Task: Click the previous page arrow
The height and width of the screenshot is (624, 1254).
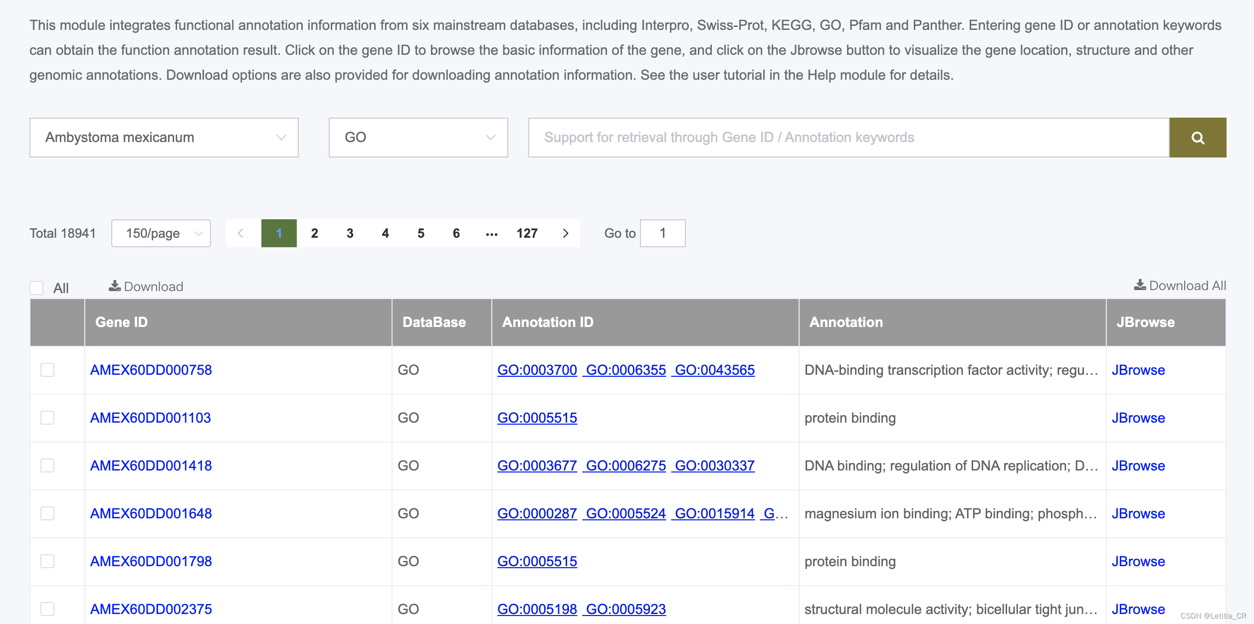Action: coord(241,233)
